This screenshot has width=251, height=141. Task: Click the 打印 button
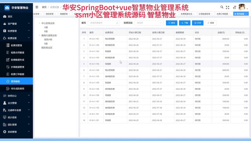[198, 23]
